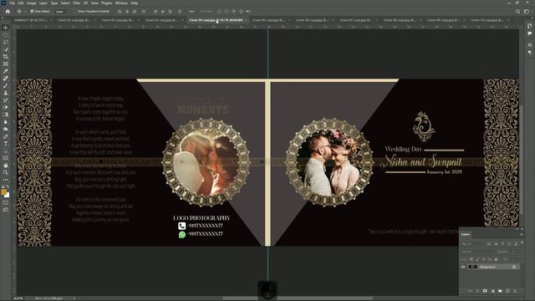Delete layer trash button
The image size is (535, 301).
coord(515,291)
